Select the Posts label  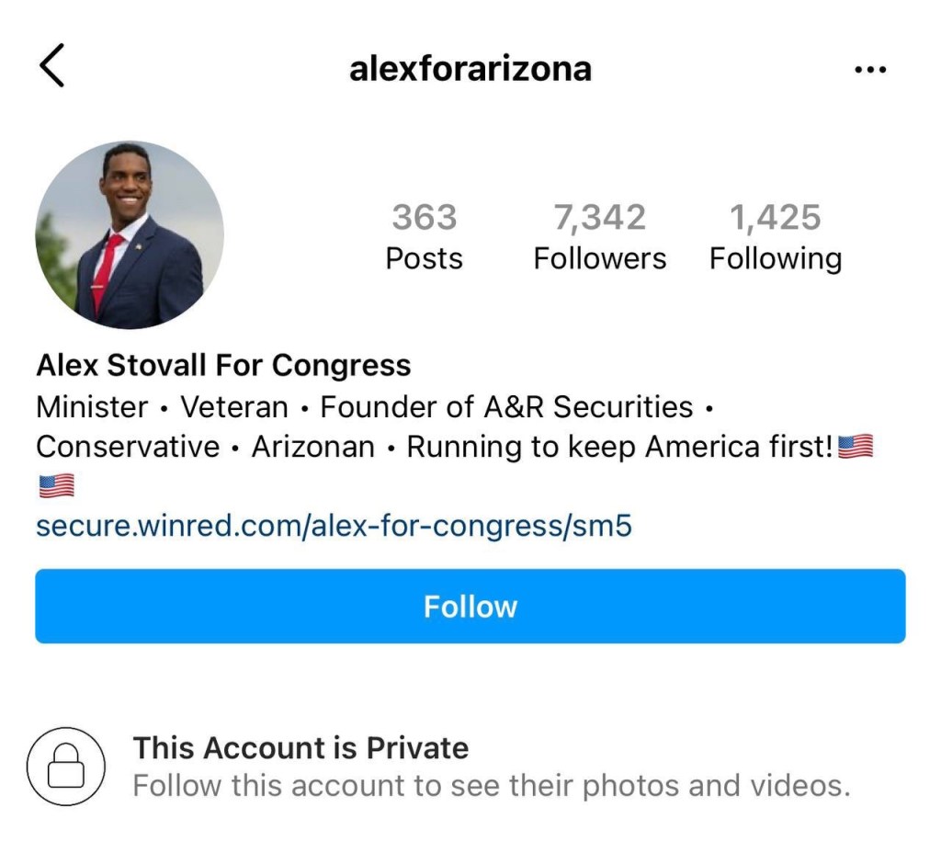tap(424, 258)
